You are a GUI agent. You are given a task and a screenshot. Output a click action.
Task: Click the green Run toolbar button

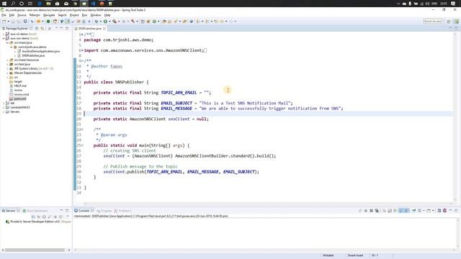105,22
